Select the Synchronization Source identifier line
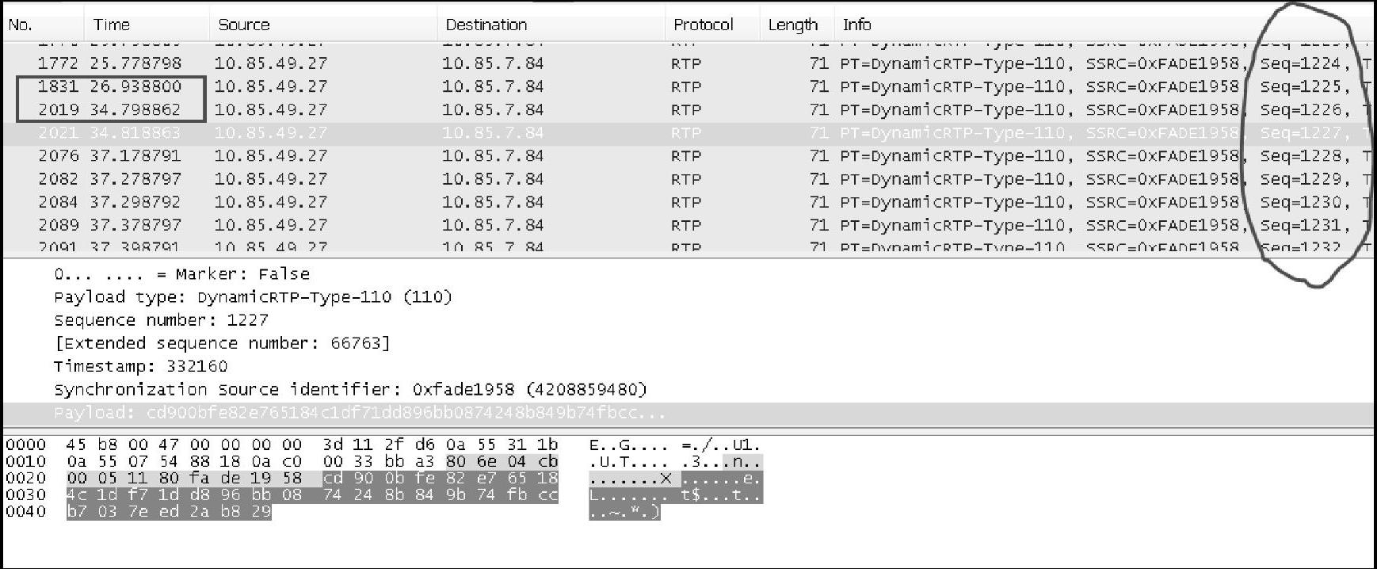 tap(350, 389)
